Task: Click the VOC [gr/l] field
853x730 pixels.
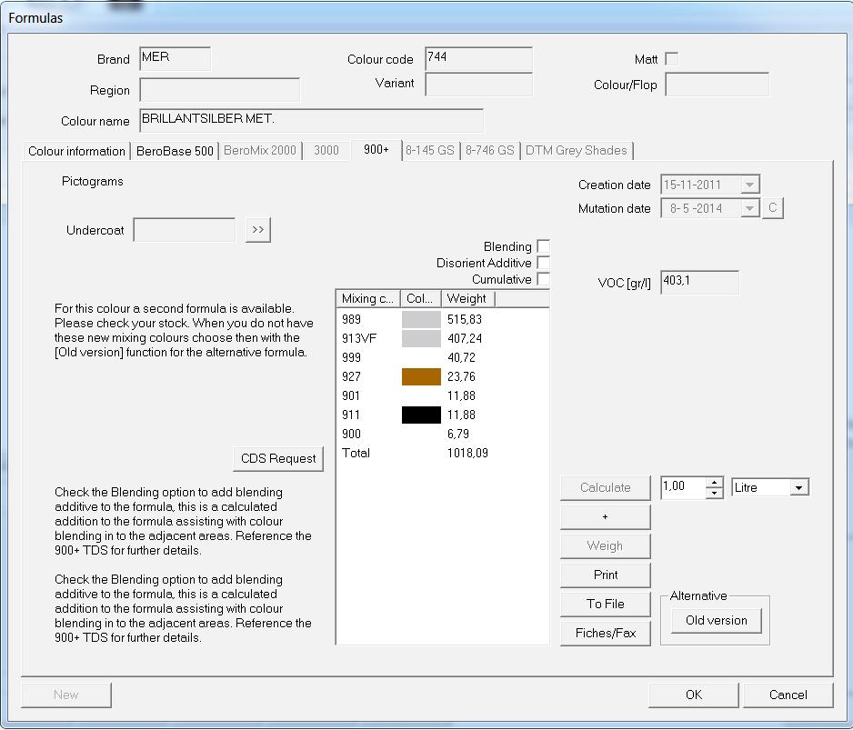Action: pos(699,282)
